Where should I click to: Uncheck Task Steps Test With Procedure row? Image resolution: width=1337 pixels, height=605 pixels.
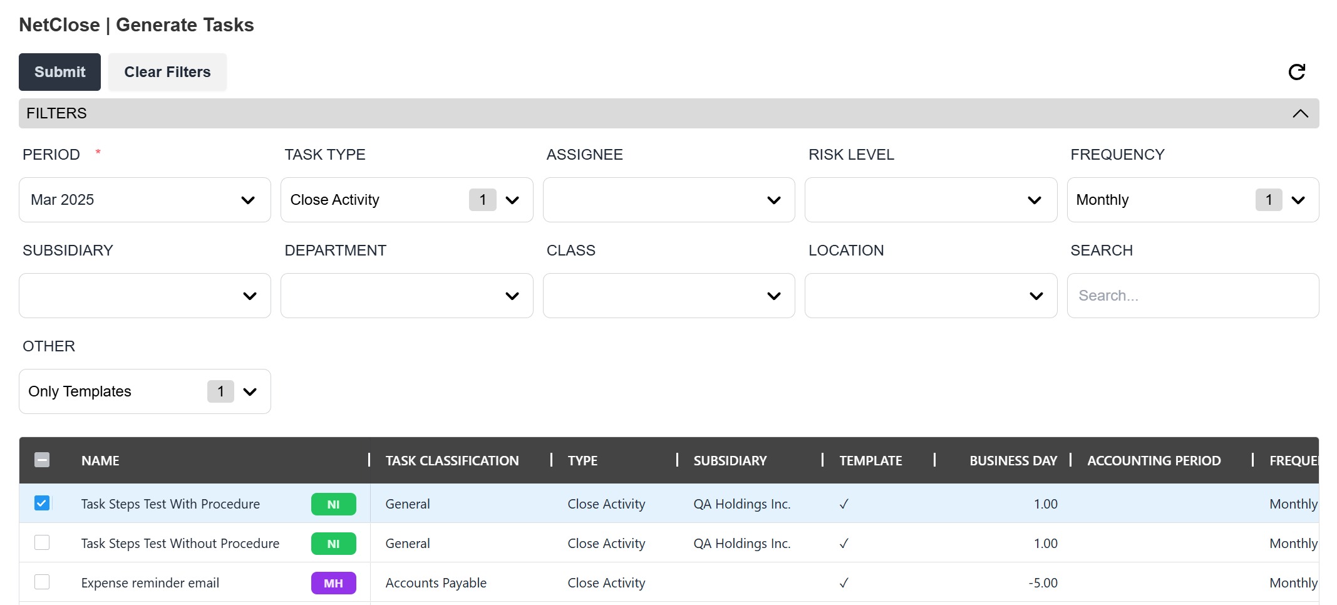coord(42,503)
